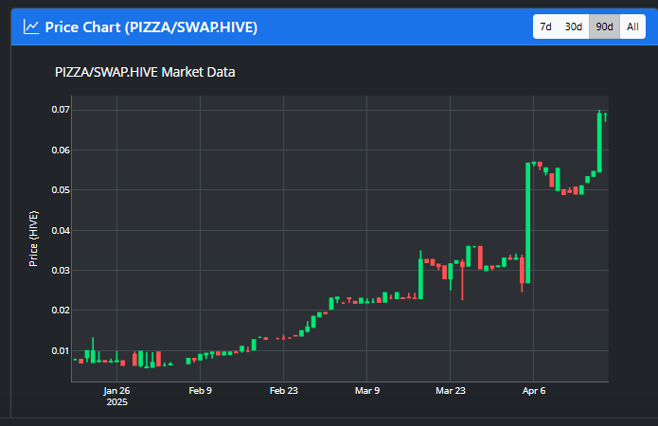
Task: Click the PIZZA/SWAP.HIVE Market Data title
Action: [145, 72]
